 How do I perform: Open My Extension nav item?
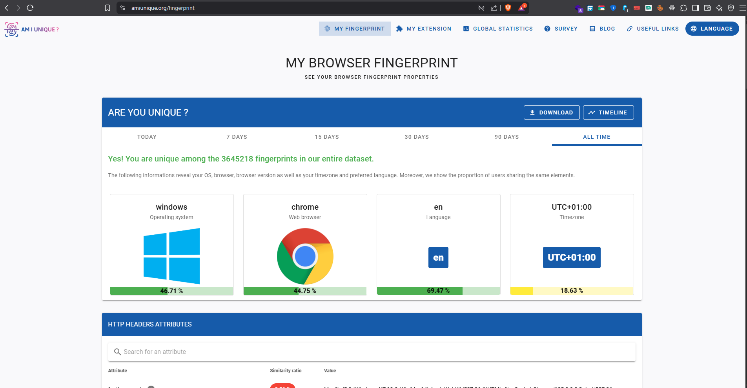coord(424,29)
